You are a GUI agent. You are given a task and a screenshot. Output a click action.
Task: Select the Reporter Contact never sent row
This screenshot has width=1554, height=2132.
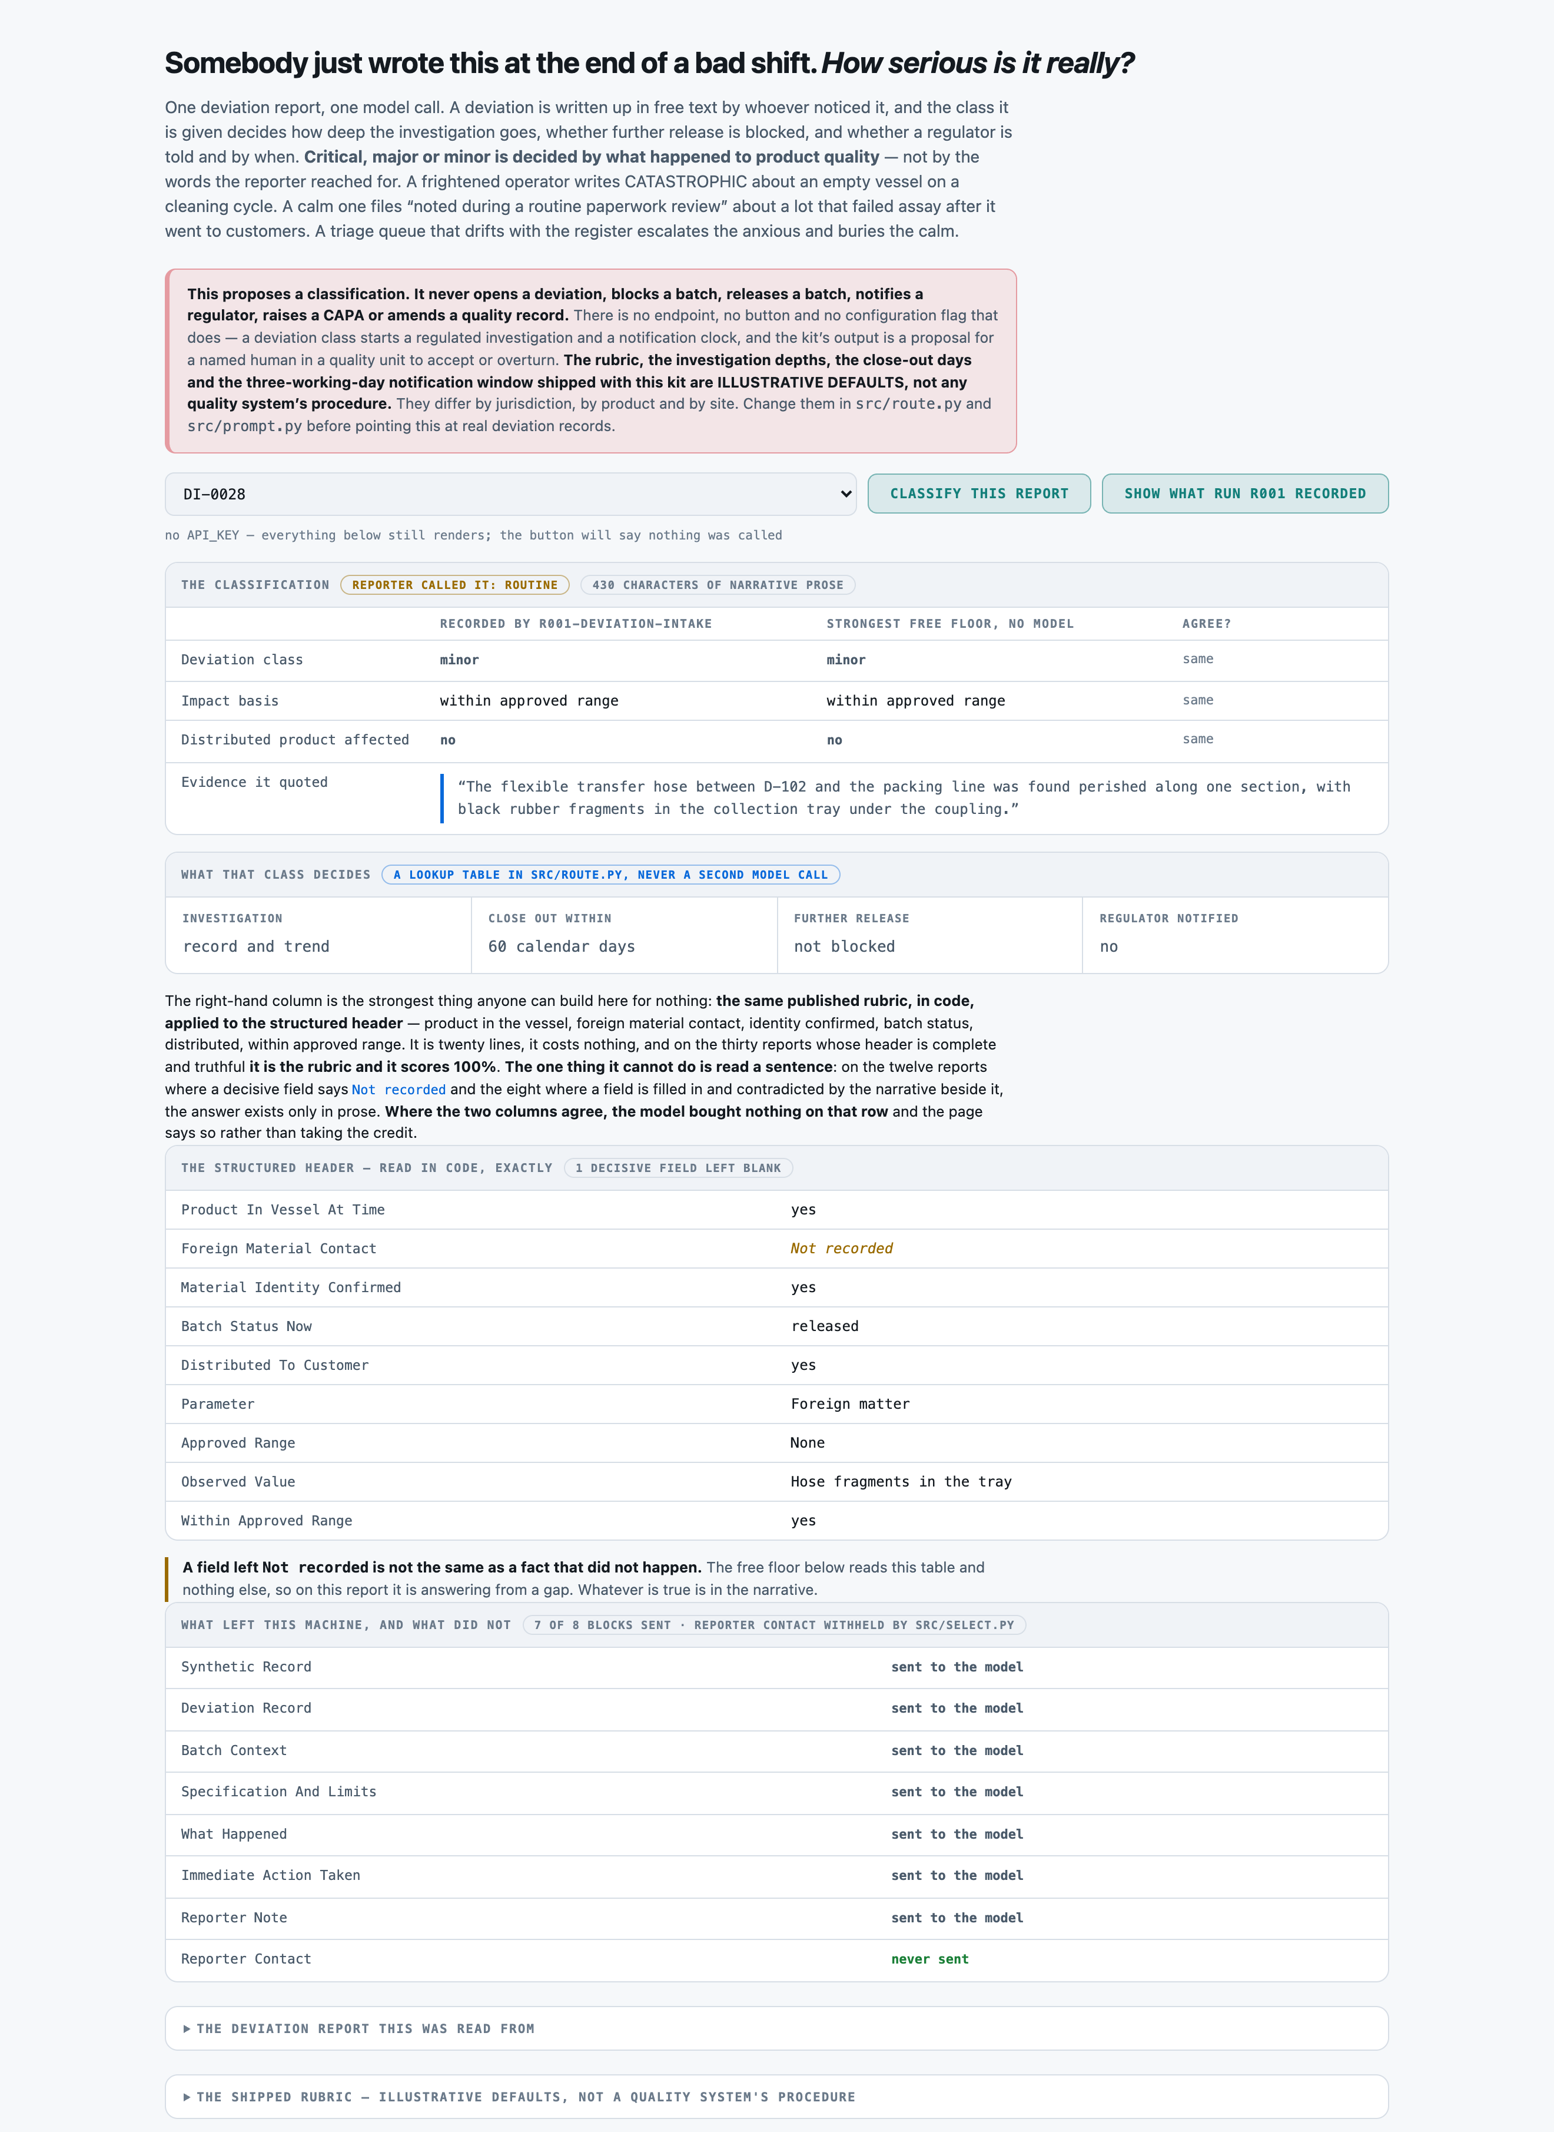point(776,1960)
